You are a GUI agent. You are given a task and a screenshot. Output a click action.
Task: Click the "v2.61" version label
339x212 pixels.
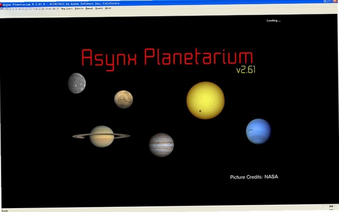coord(246,70)
